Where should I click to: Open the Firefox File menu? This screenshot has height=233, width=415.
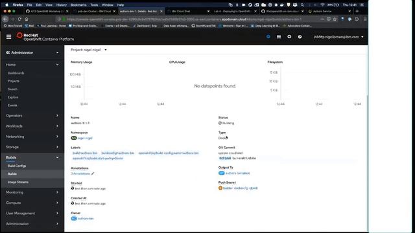coord(29,5)
